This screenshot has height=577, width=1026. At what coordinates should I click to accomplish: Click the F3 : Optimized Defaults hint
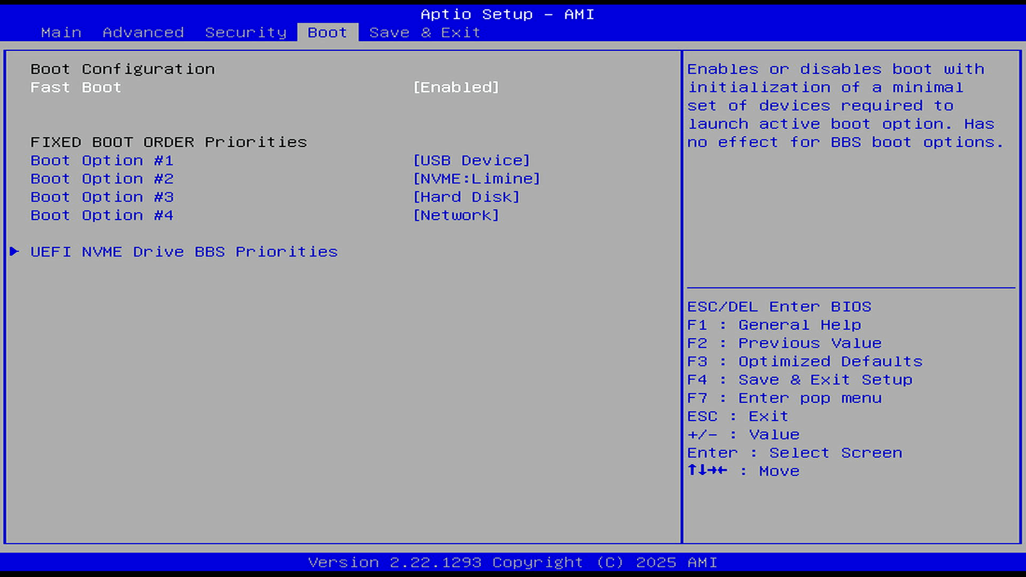[805, 362]
